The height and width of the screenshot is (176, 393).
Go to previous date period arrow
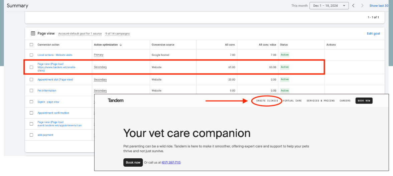[x=353, y=6]
